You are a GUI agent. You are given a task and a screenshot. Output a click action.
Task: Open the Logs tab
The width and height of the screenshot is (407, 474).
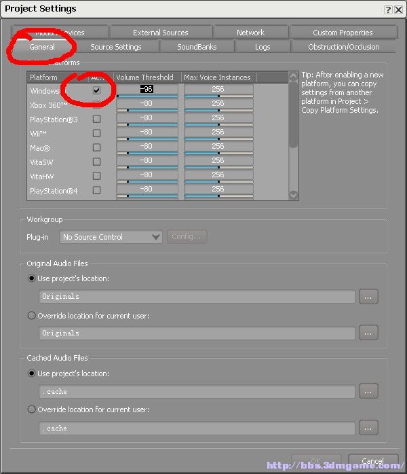(x=263, y=47)
